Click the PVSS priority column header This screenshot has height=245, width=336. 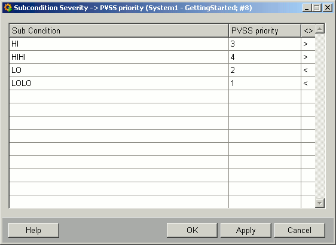click(x=265, y=30)
